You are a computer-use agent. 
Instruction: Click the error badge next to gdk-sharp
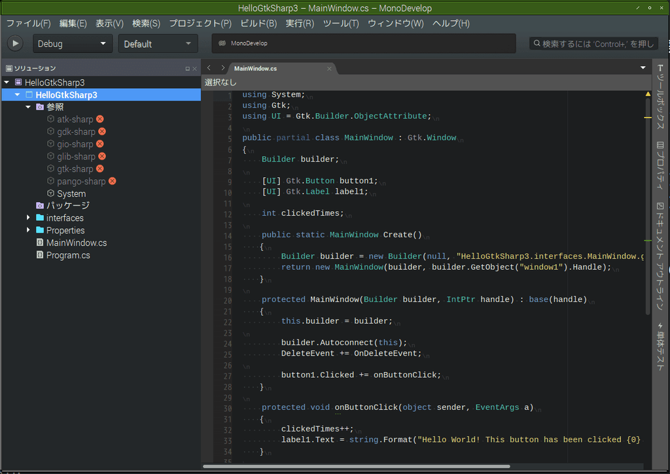[x=102, y=131]
